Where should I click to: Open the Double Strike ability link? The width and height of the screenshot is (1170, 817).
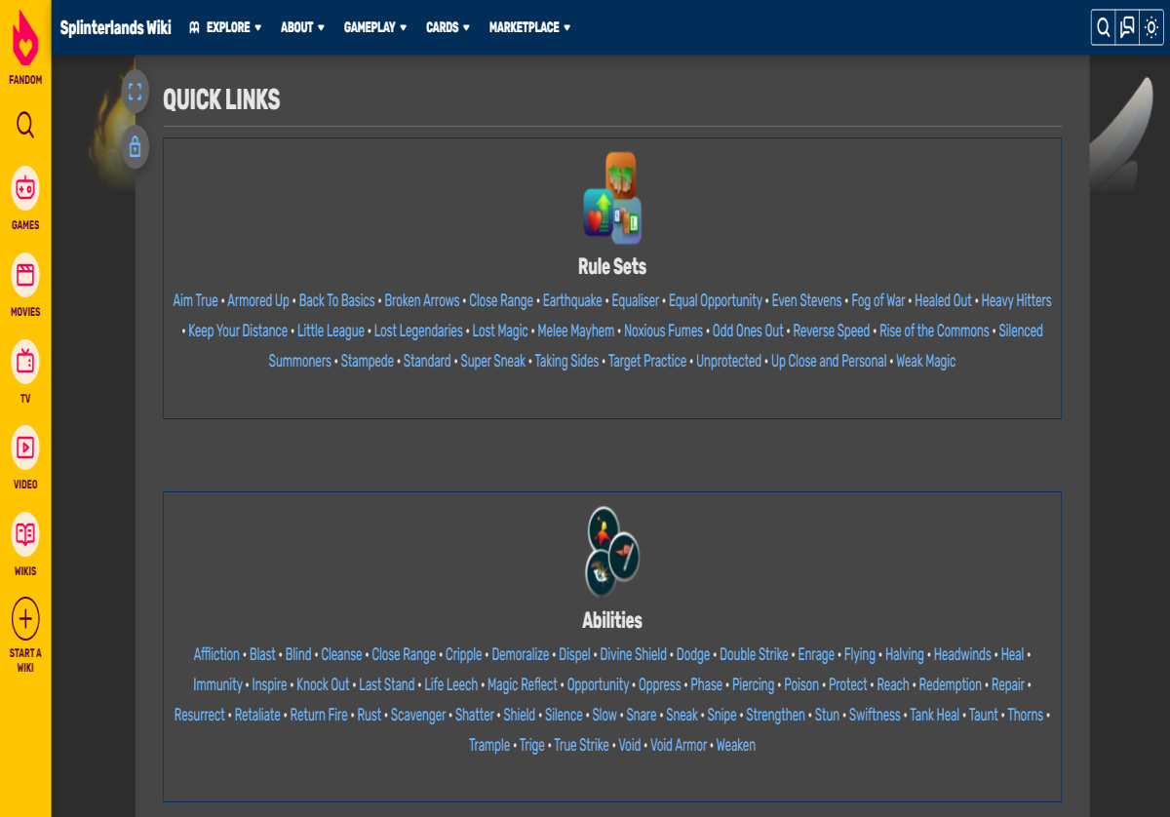point(754,654)
